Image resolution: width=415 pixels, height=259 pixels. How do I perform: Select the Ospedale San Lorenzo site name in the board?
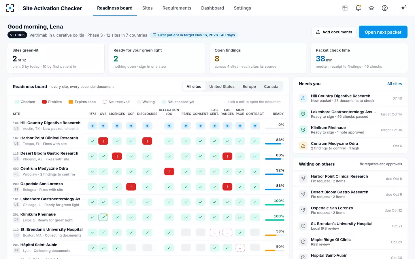[x=41, y=184]
